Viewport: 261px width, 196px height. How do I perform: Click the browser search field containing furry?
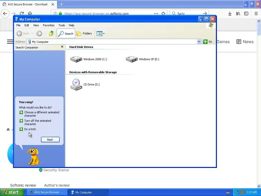click(x=189, y=14)
